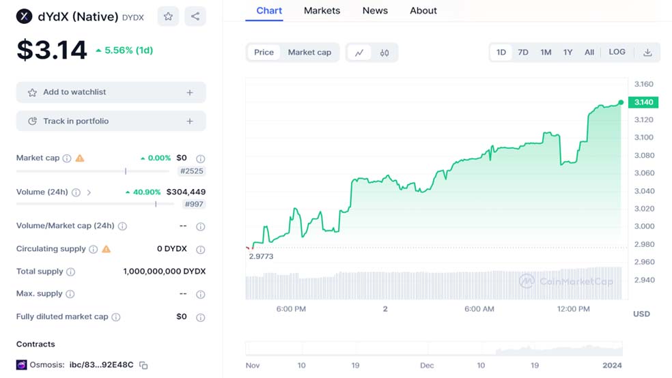
Task: Select the Price chart mode
Action: pyautogui.click(x=264, y=53)
